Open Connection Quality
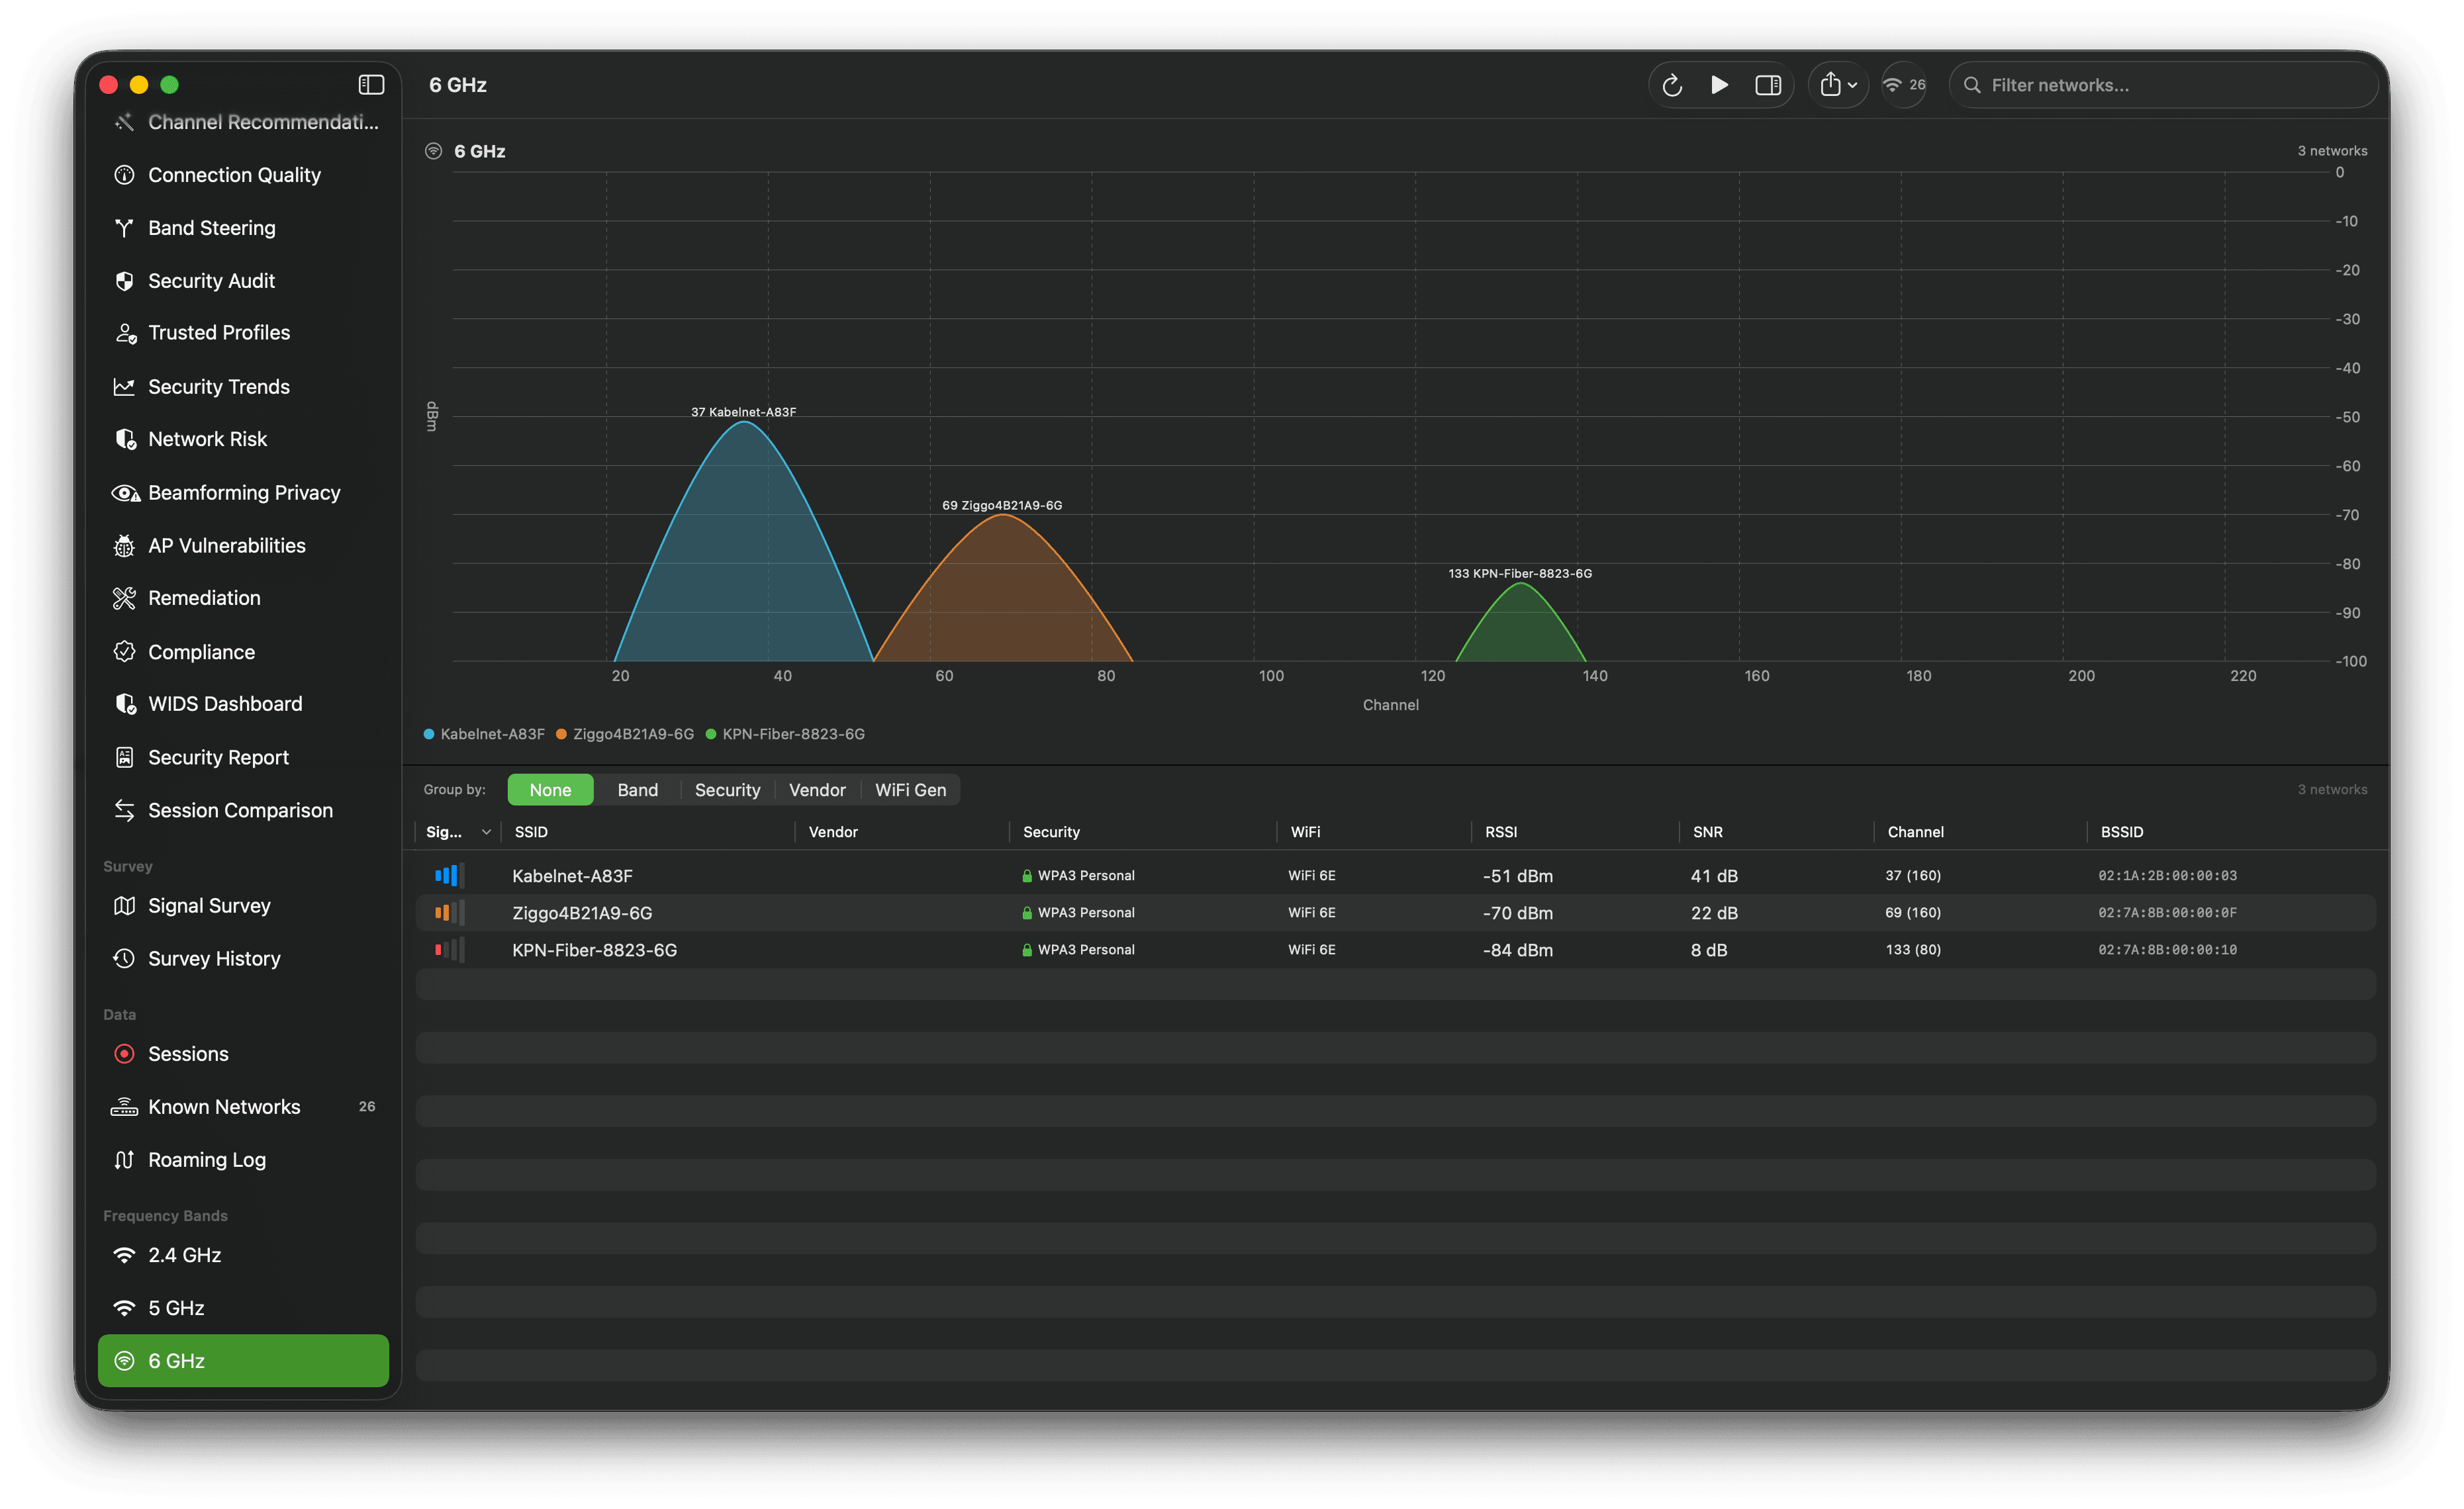This screenshot has height=1509, width=2464. pyautogui.click(x=244, y=175)
